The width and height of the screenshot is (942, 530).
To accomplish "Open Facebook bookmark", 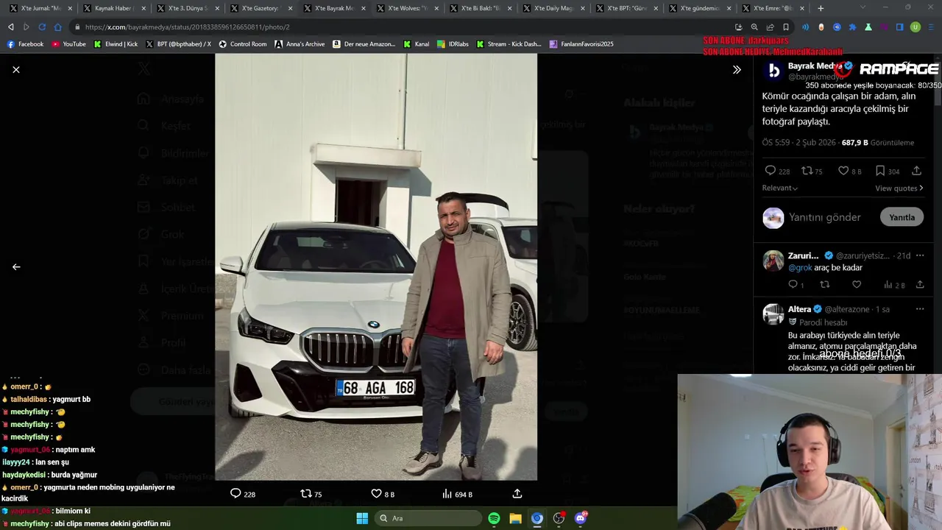I will point(25,44).
